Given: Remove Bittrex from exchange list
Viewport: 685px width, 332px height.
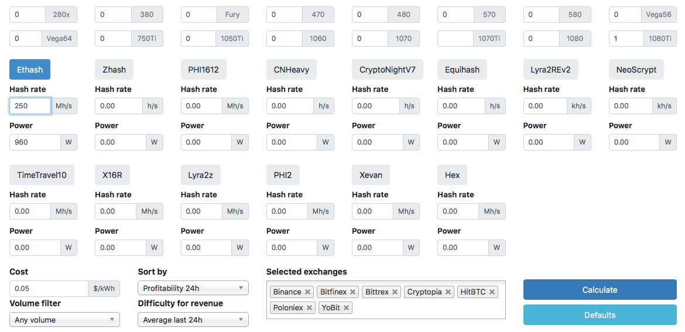Looking at the screenshot, I should point(395,292).
